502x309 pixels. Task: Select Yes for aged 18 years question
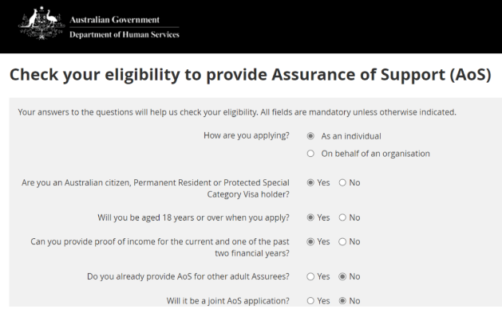tap(310, 217)
